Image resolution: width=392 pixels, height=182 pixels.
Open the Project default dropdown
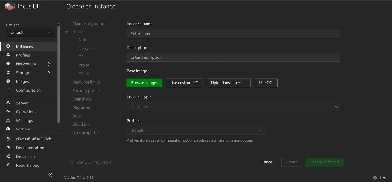(x=30, y=32)
